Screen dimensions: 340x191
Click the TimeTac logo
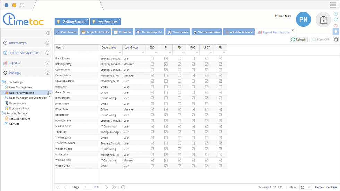pyautogui.click(x=23, y=19)
